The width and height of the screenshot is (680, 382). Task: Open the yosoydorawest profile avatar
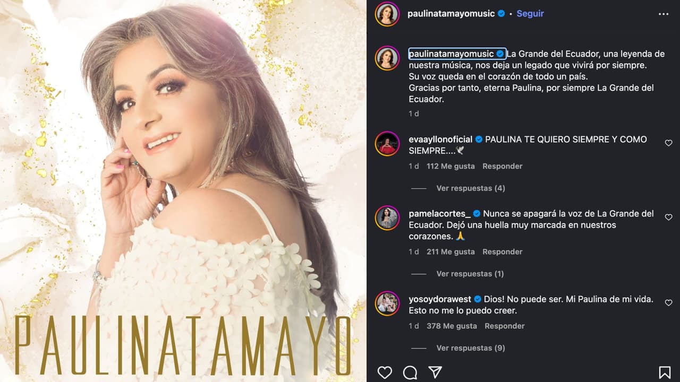point(387,303)
